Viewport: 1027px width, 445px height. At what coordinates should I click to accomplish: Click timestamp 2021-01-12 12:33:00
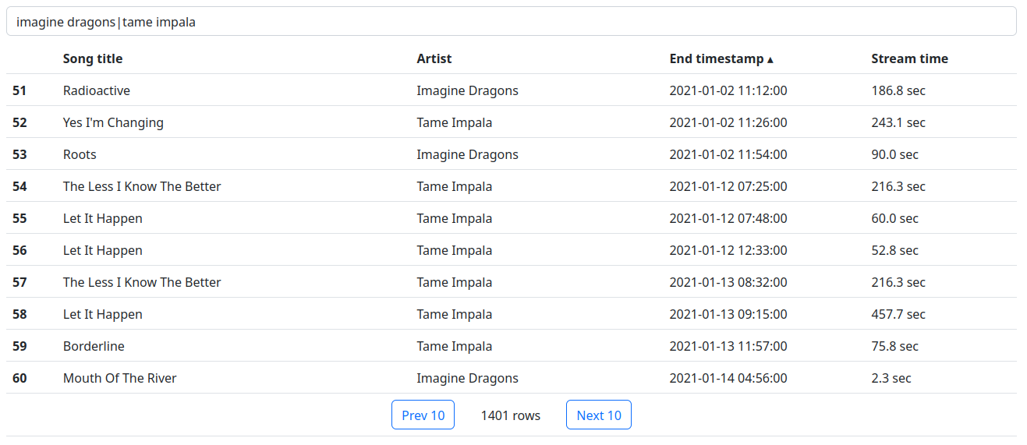point(728,250)
